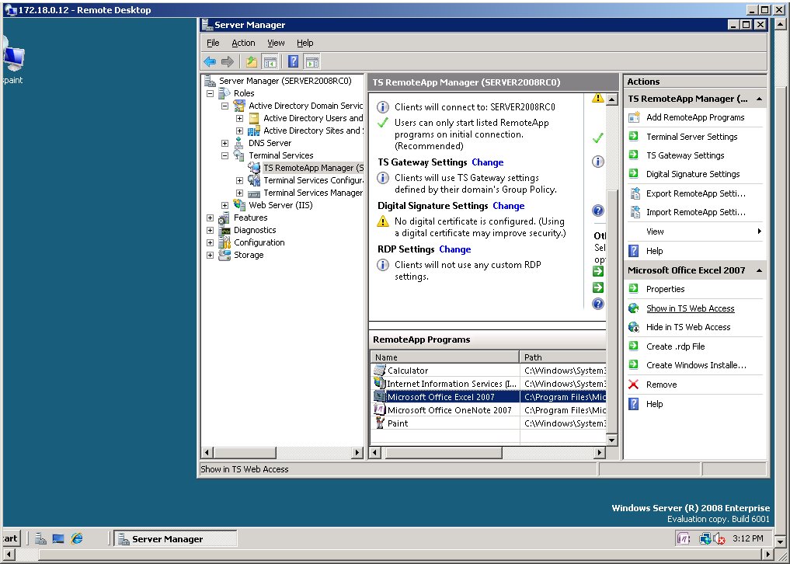The height and width of the screenshot is (564, 790).
Task: Go forward using the toolbar Forward arrow
Action: click(228, 62)
